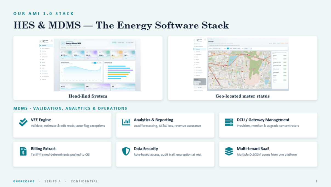Click the slide page number "1"
Image resolution: width=331 pixels, height=187 pixels.
316,181
